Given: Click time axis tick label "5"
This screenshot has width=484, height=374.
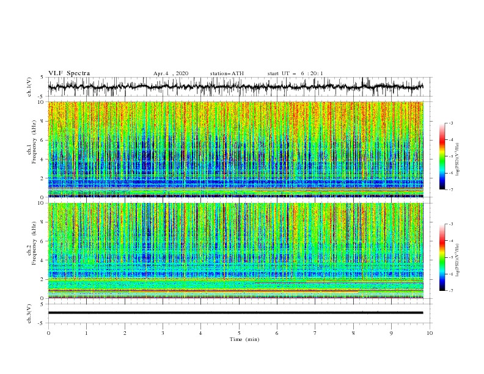Looking at the screenshot, I should point(239,333).
